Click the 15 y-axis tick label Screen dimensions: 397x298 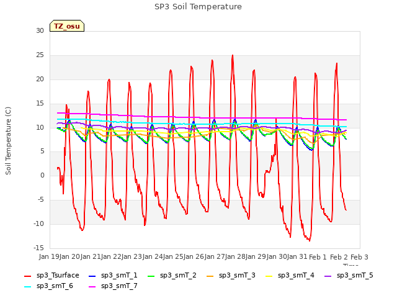(40, 104)
